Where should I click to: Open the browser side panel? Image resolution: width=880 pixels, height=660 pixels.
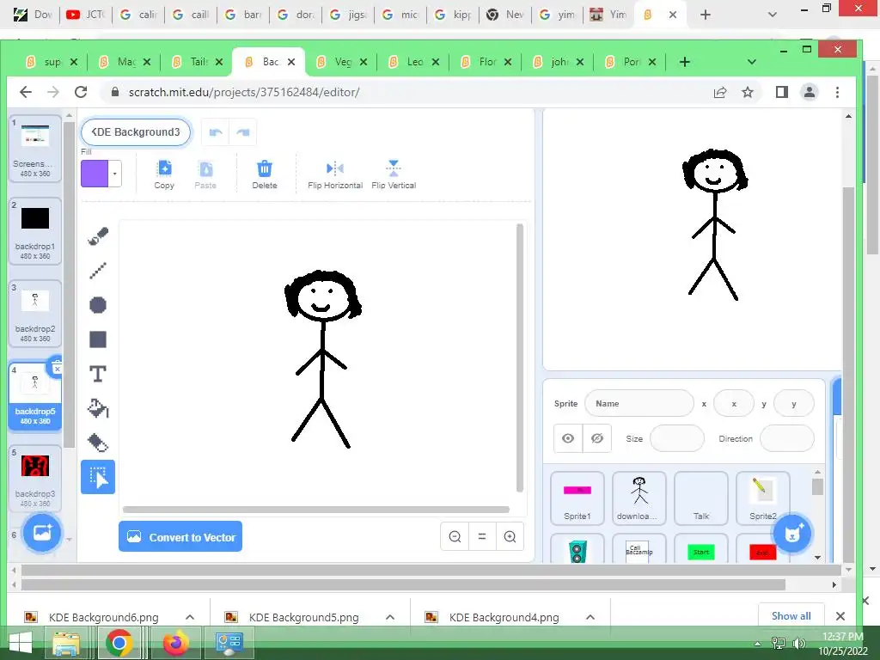pos(782,92)
